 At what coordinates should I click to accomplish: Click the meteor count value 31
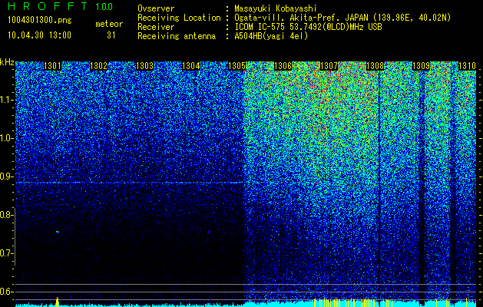click(x=111, y=35)
